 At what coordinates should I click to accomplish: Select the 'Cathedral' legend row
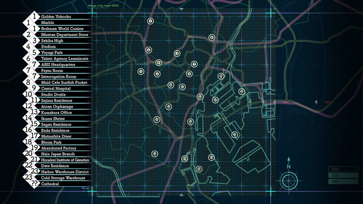point(50,184)
